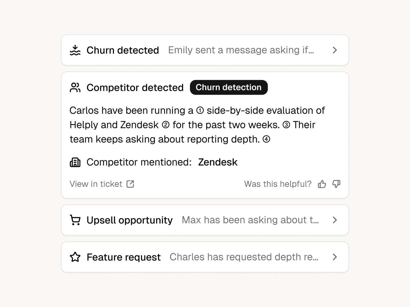Click the churn wave icon
This screenshot has width=410, height=307.
pyautogui.click(x=75, y=50)
